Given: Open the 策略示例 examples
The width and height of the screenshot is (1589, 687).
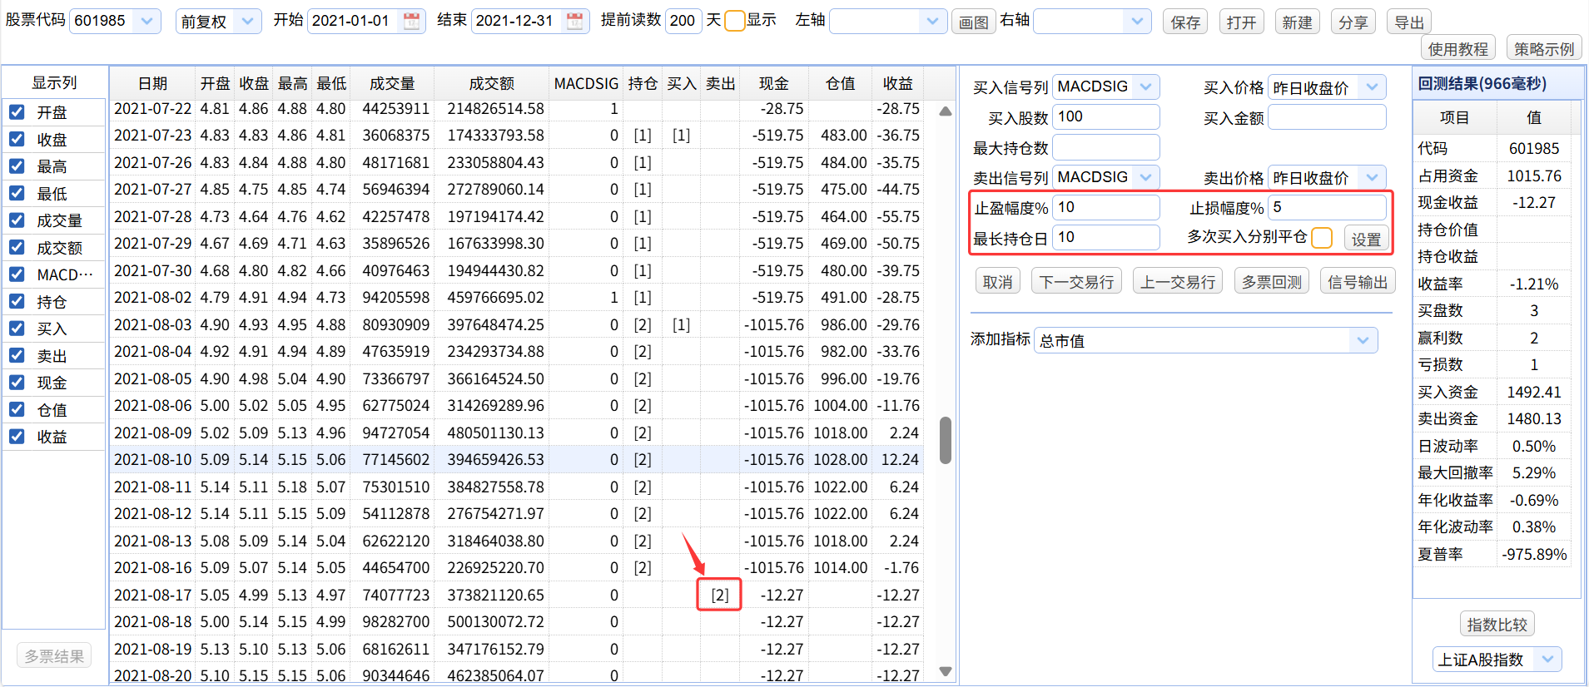Looking at the screenshot, I should (1543, 49).
